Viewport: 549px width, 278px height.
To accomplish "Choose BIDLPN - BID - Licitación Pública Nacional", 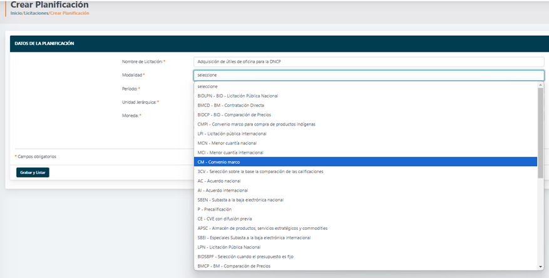I will pyautogui.click(x=237, y=96).
